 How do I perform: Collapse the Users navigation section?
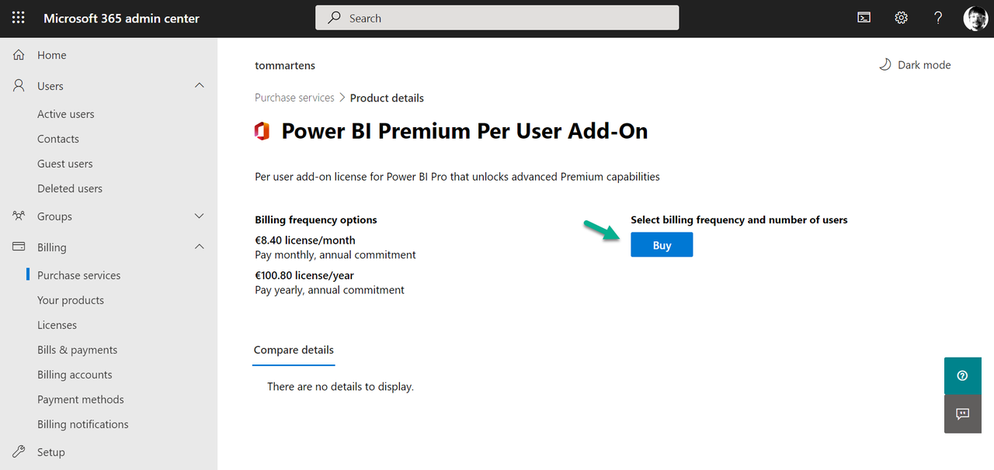(199, 85)
